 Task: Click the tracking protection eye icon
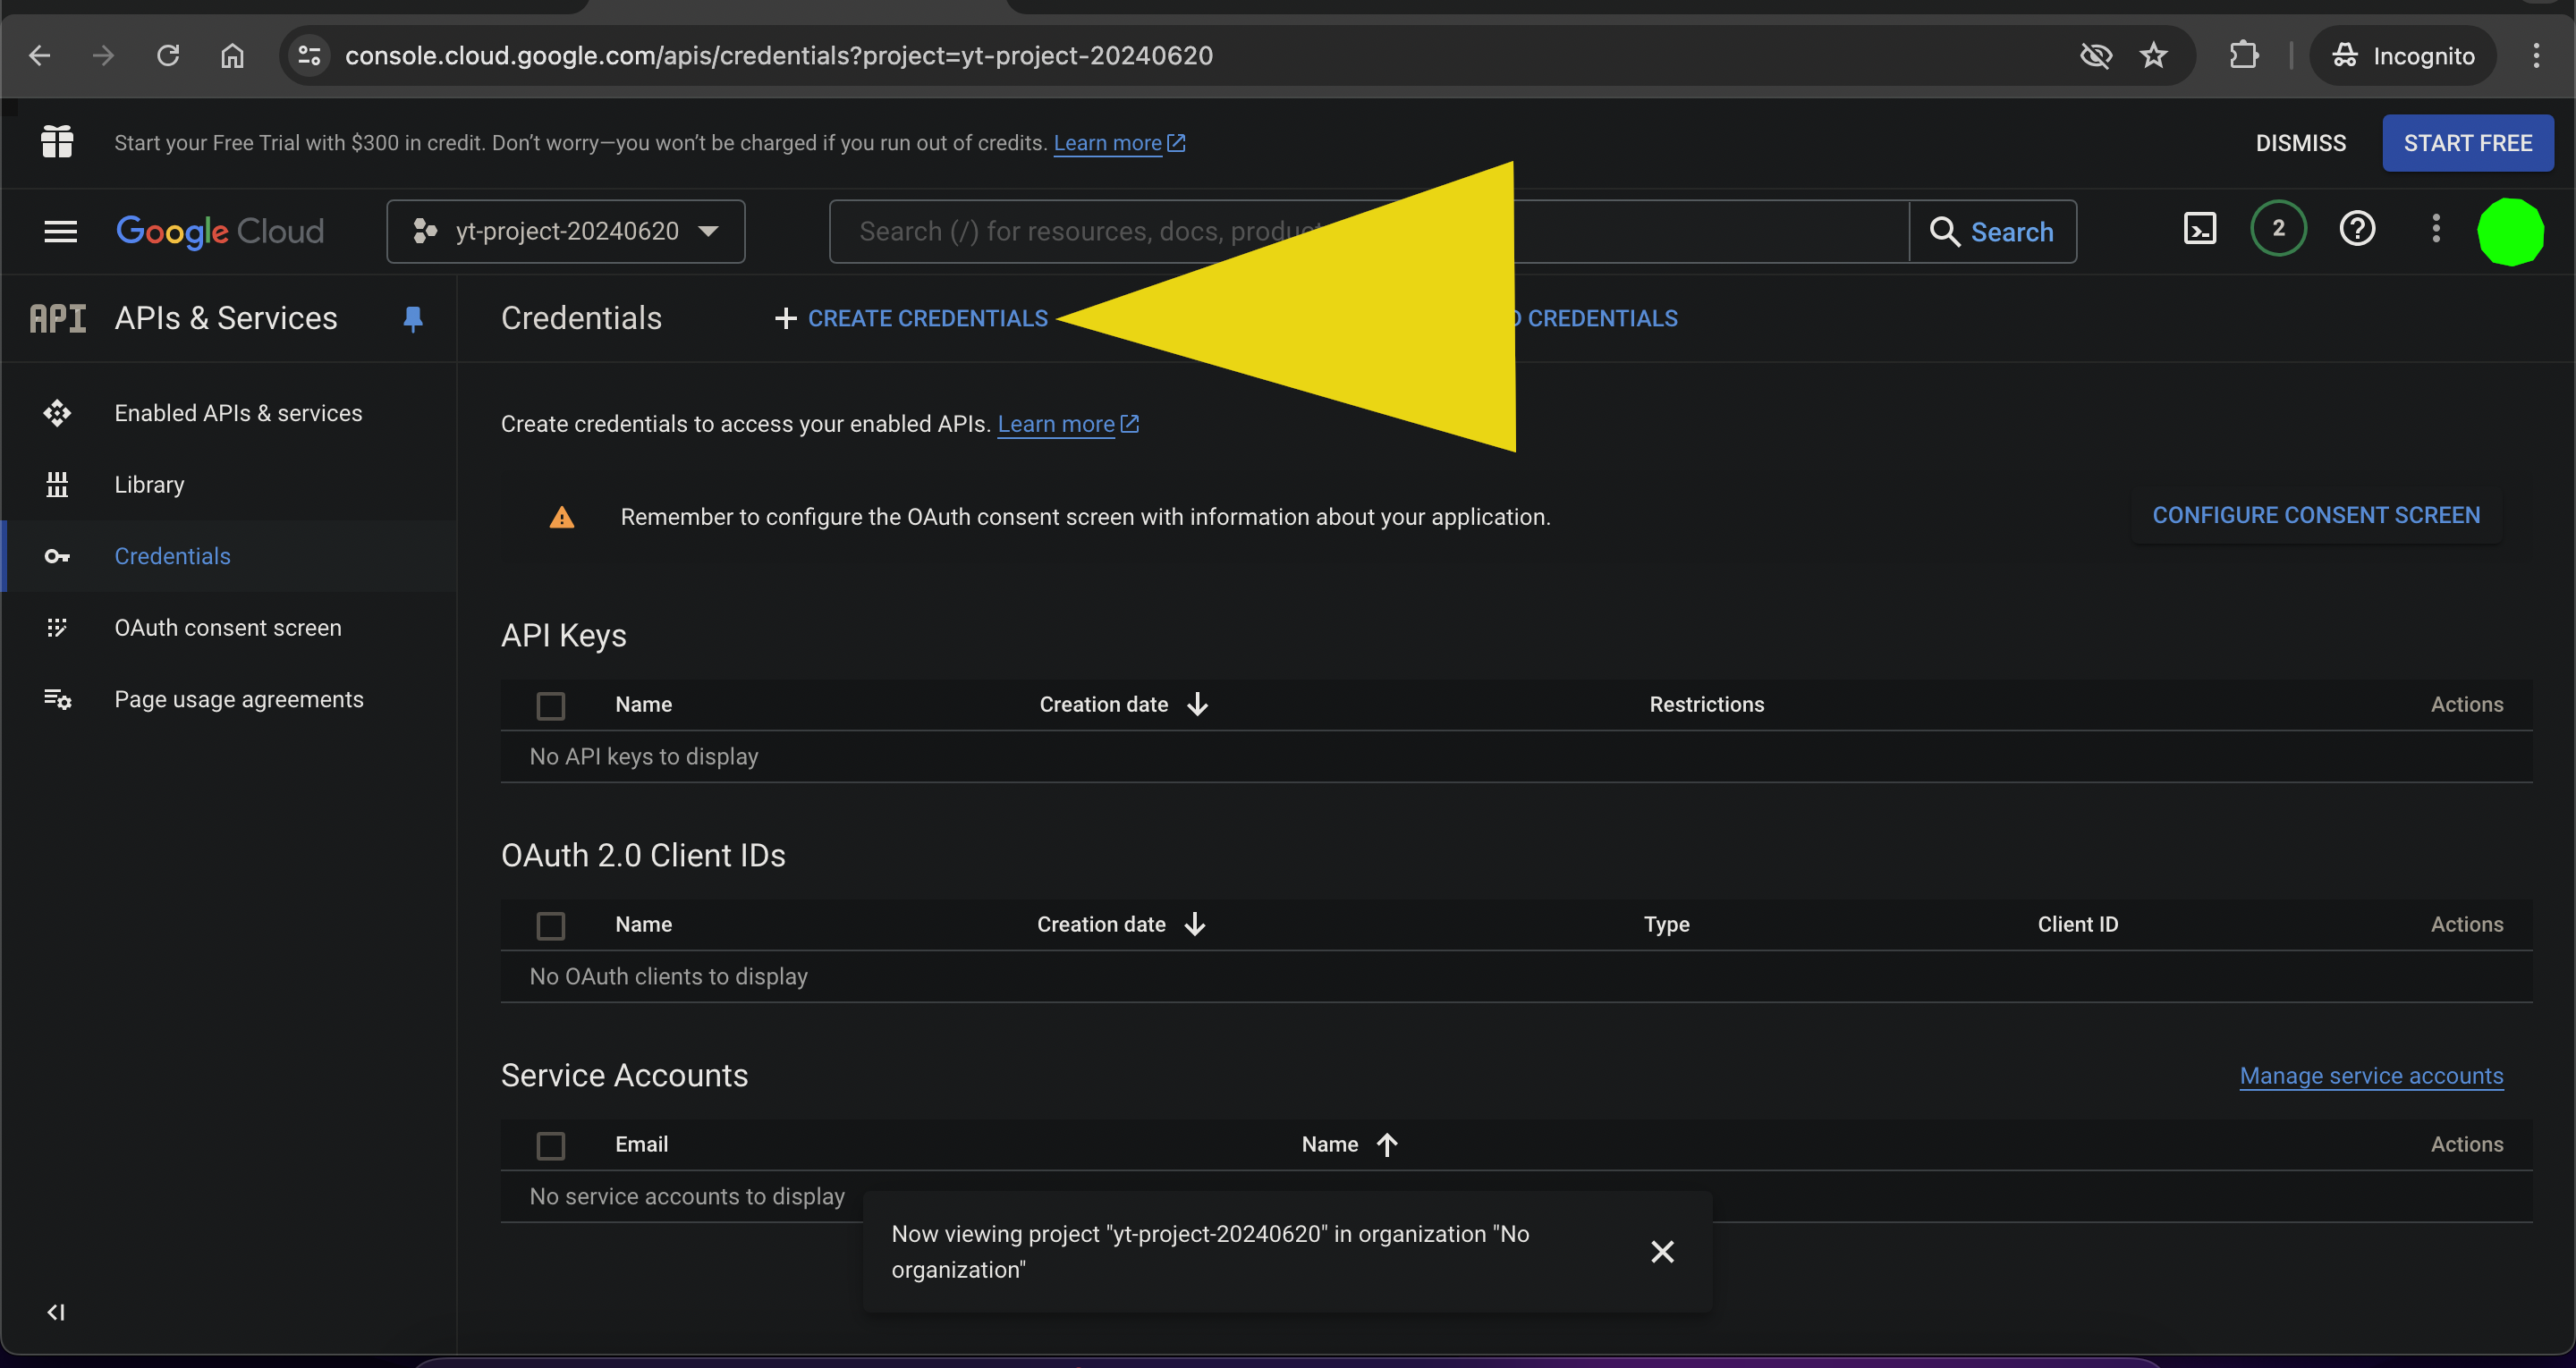(x=2096, y=56)
